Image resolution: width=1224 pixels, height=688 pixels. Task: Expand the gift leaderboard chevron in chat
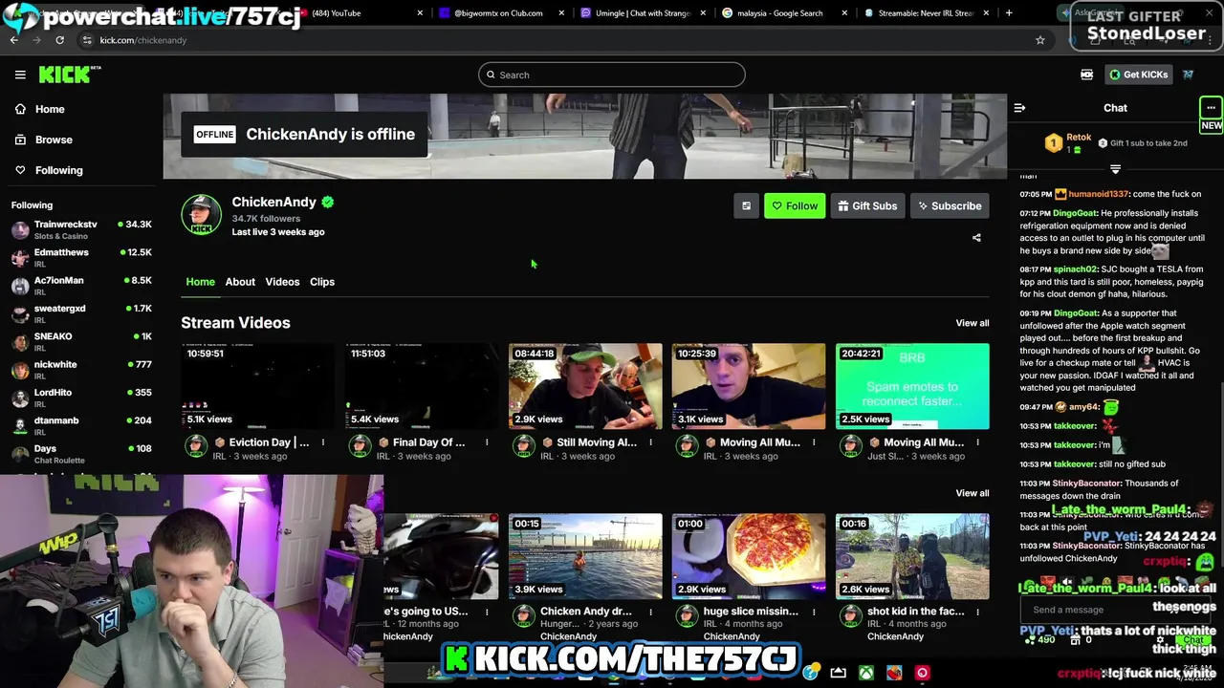click(1115, 169)
